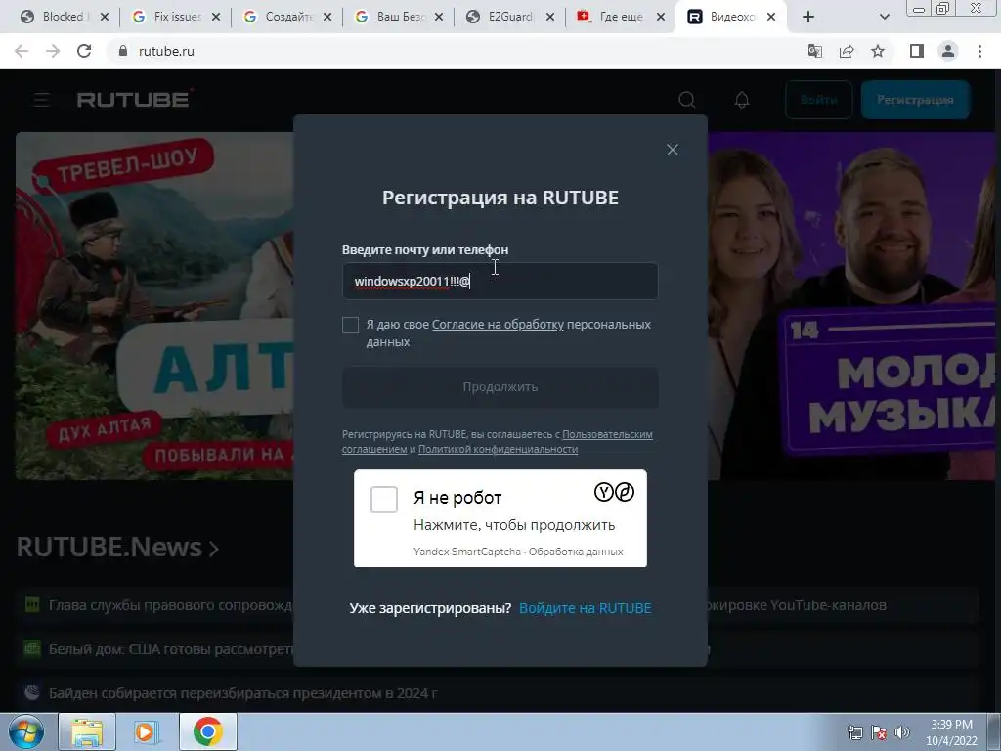Close the RUTUBE registration dialog

(673, 150)
